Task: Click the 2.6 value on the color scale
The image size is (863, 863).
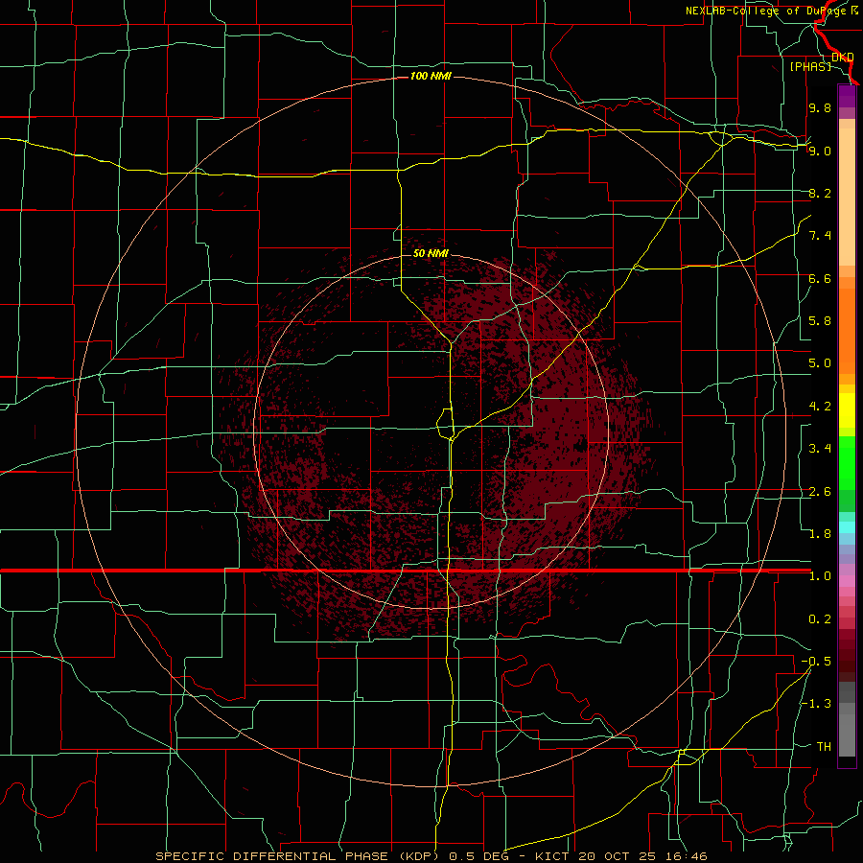Action: tap(820, 492)
